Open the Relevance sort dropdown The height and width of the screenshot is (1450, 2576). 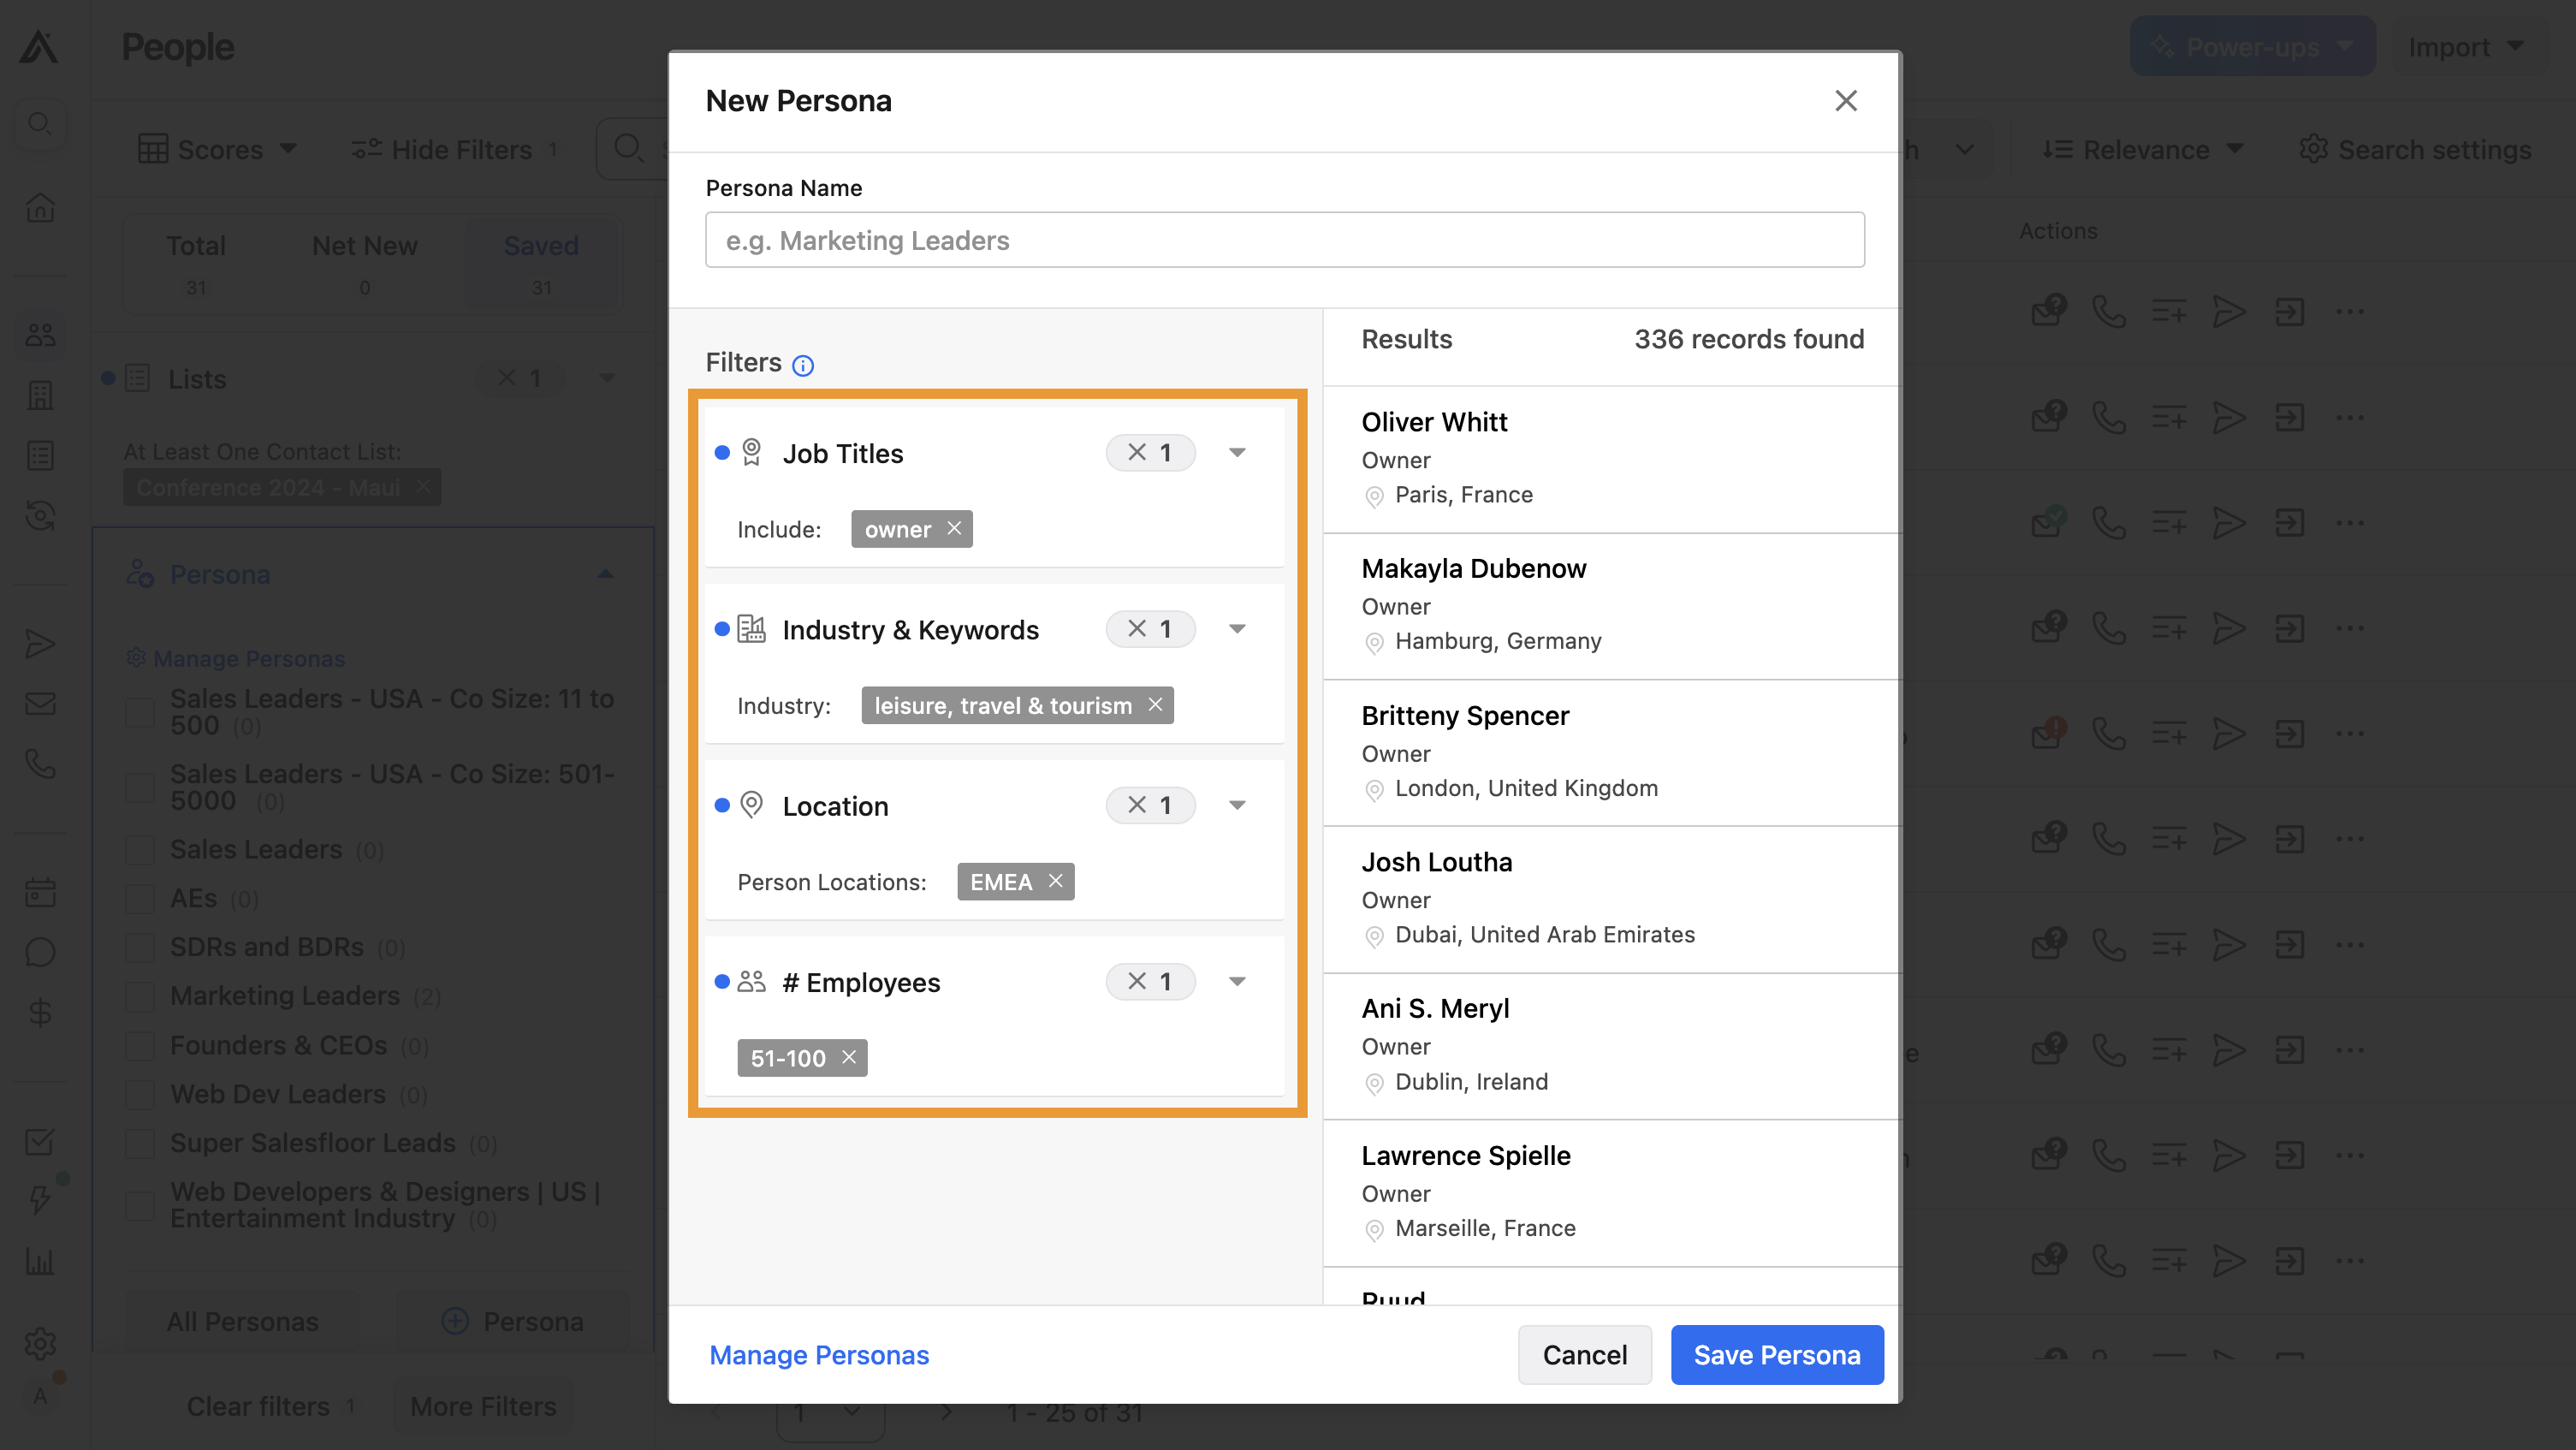click(2141, 149)
